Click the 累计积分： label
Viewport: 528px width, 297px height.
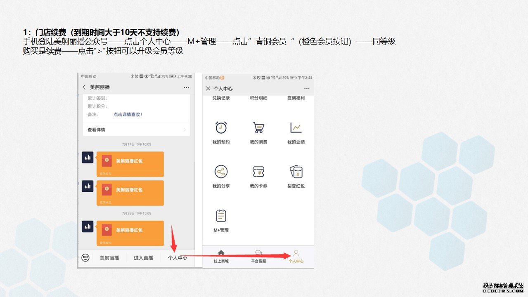[x=97, y=106]
